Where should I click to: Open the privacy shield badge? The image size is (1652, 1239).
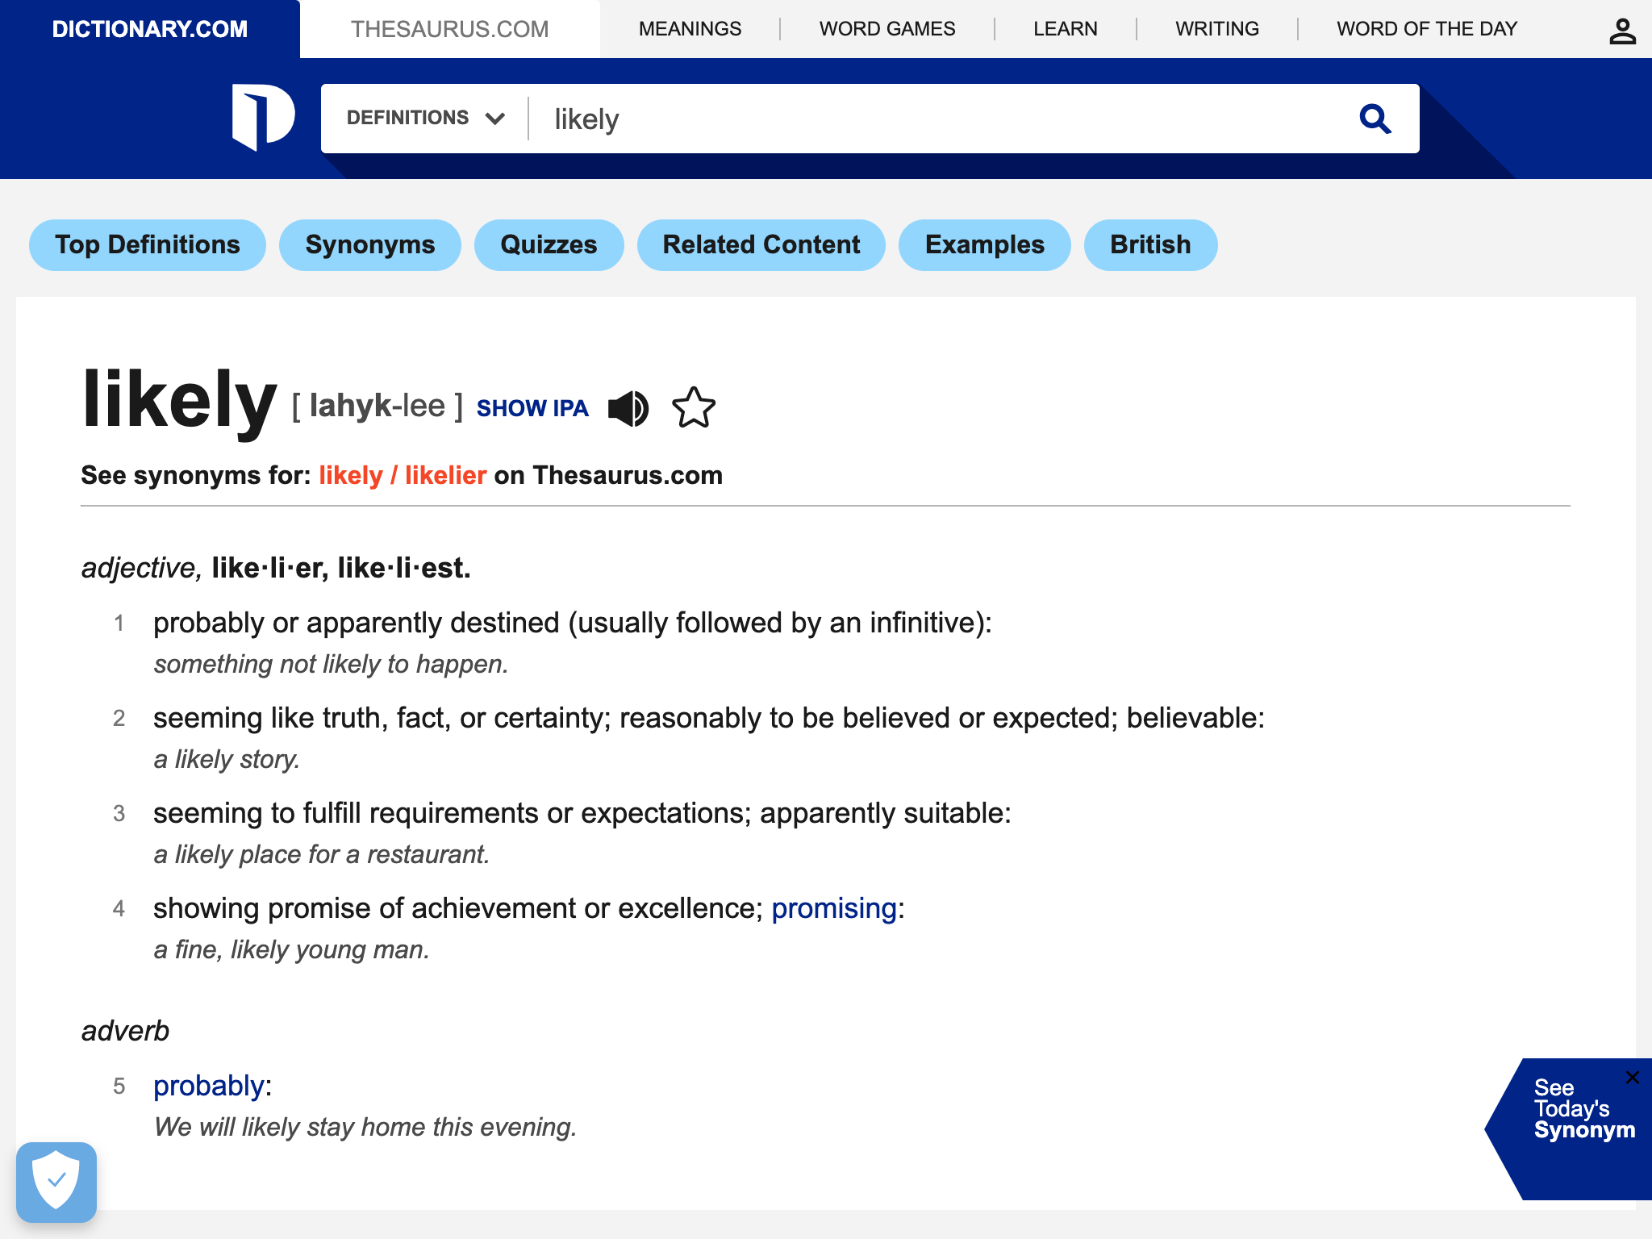(56, 1182)
